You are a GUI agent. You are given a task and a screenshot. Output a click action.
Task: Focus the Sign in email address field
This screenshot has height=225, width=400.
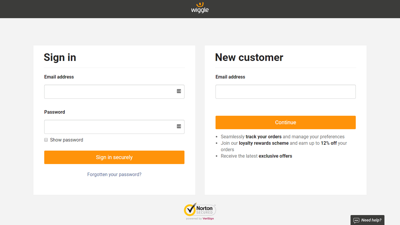point(110,92)
